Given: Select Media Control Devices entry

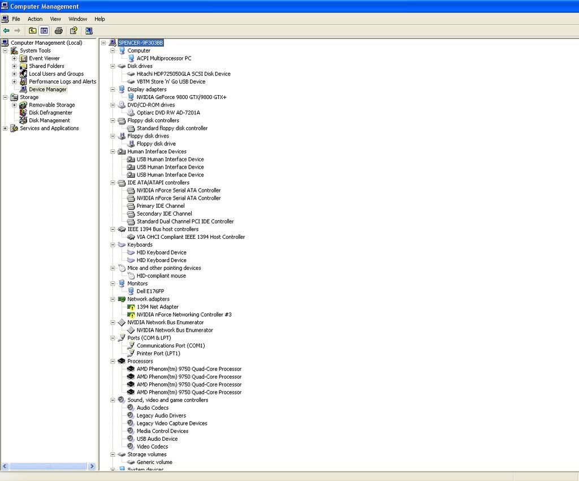Looking at the screenshot, I should (x=162, y=431).
